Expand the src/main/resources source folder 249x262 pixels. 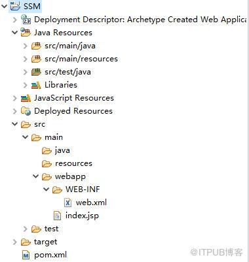(25, 59)
